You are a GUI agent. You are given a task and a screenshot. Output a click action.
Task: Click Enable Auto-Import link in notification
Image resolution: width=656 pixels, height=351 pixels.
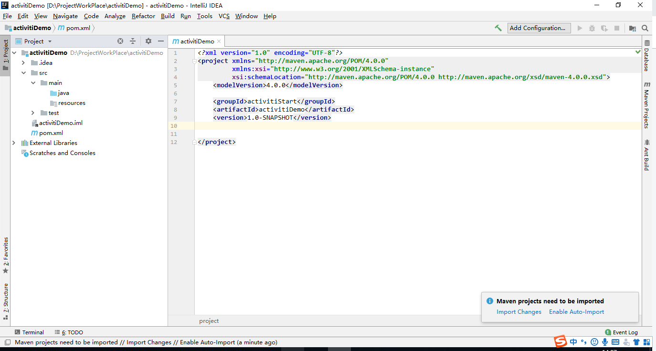576,312
